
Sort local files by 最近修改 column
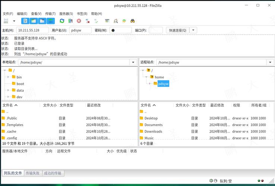[99, 105]
